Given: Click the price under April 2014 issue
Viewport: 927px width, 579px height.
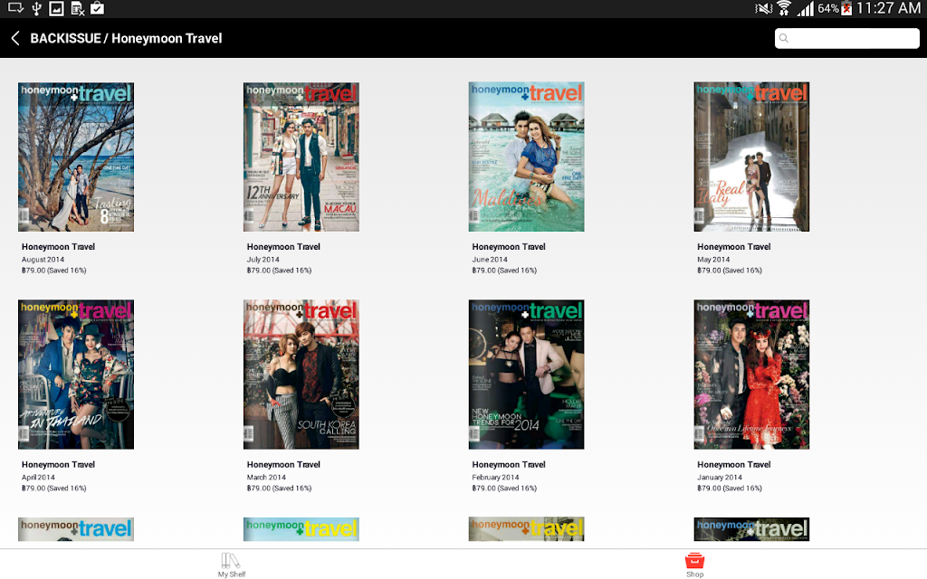Looking at the screenshot, I should pyautogui.click(x=53, y=489).
